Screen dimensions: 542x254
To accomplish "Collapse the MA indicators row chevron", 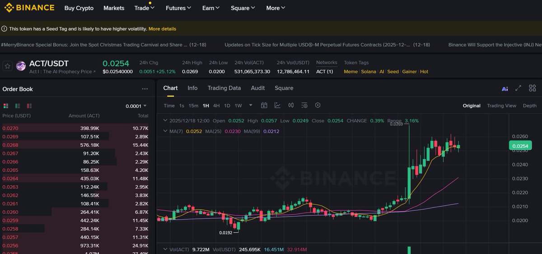I will [x=165, y=132].
